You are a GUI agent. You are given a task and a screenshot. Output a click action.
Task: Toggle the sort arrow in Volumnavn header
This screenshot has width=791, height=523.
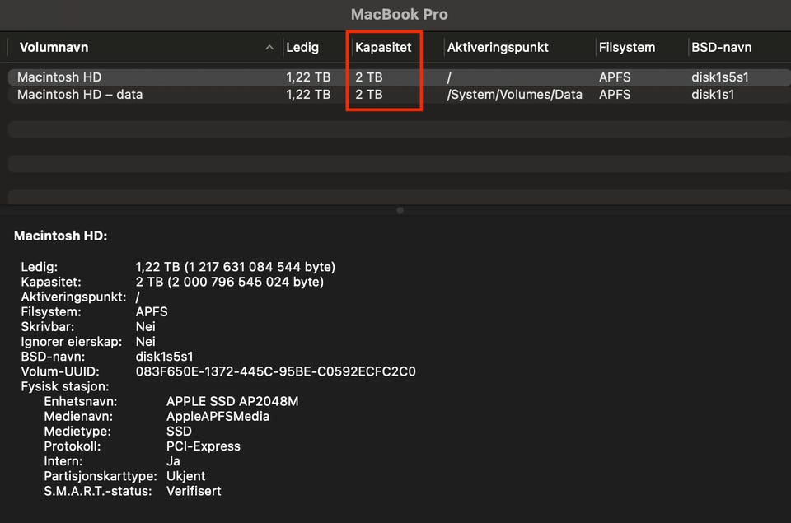(269, 48)
